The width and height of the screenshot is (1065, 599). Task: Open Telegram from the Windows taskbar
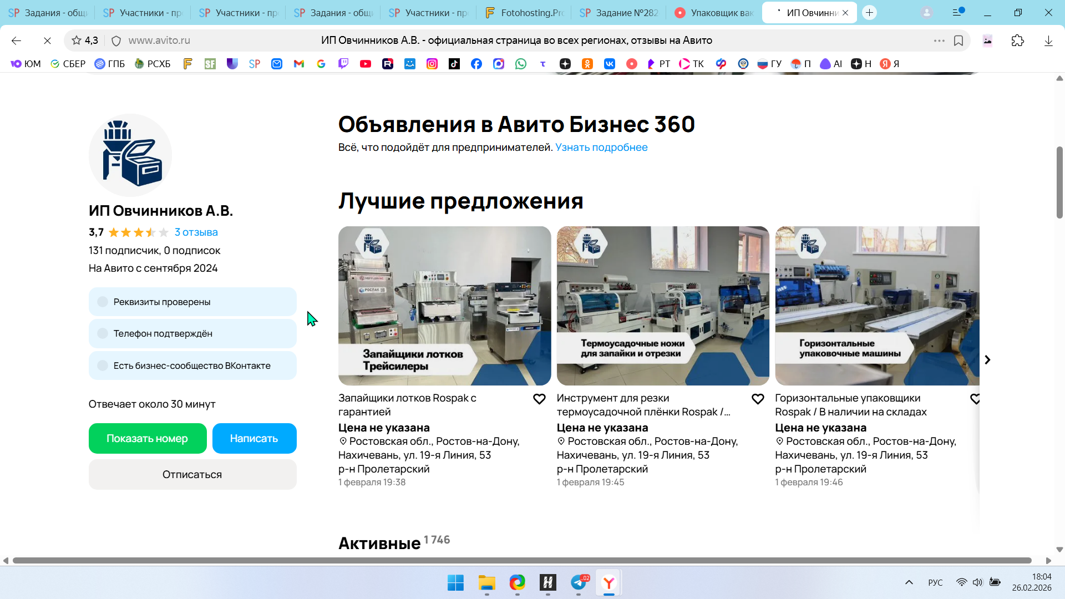[x=579, y=582]
